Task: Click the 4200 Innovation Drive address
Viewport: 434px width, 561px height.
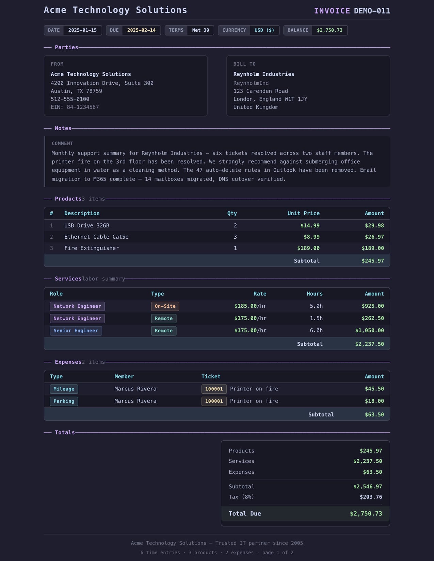Action: click(x=102, y=83)
